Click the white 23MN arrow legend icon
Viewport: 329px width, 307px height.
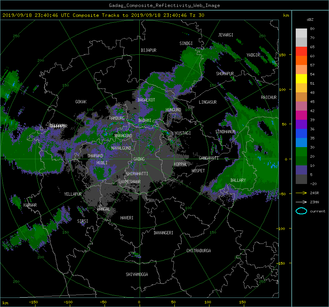click(x=301, y=202)
